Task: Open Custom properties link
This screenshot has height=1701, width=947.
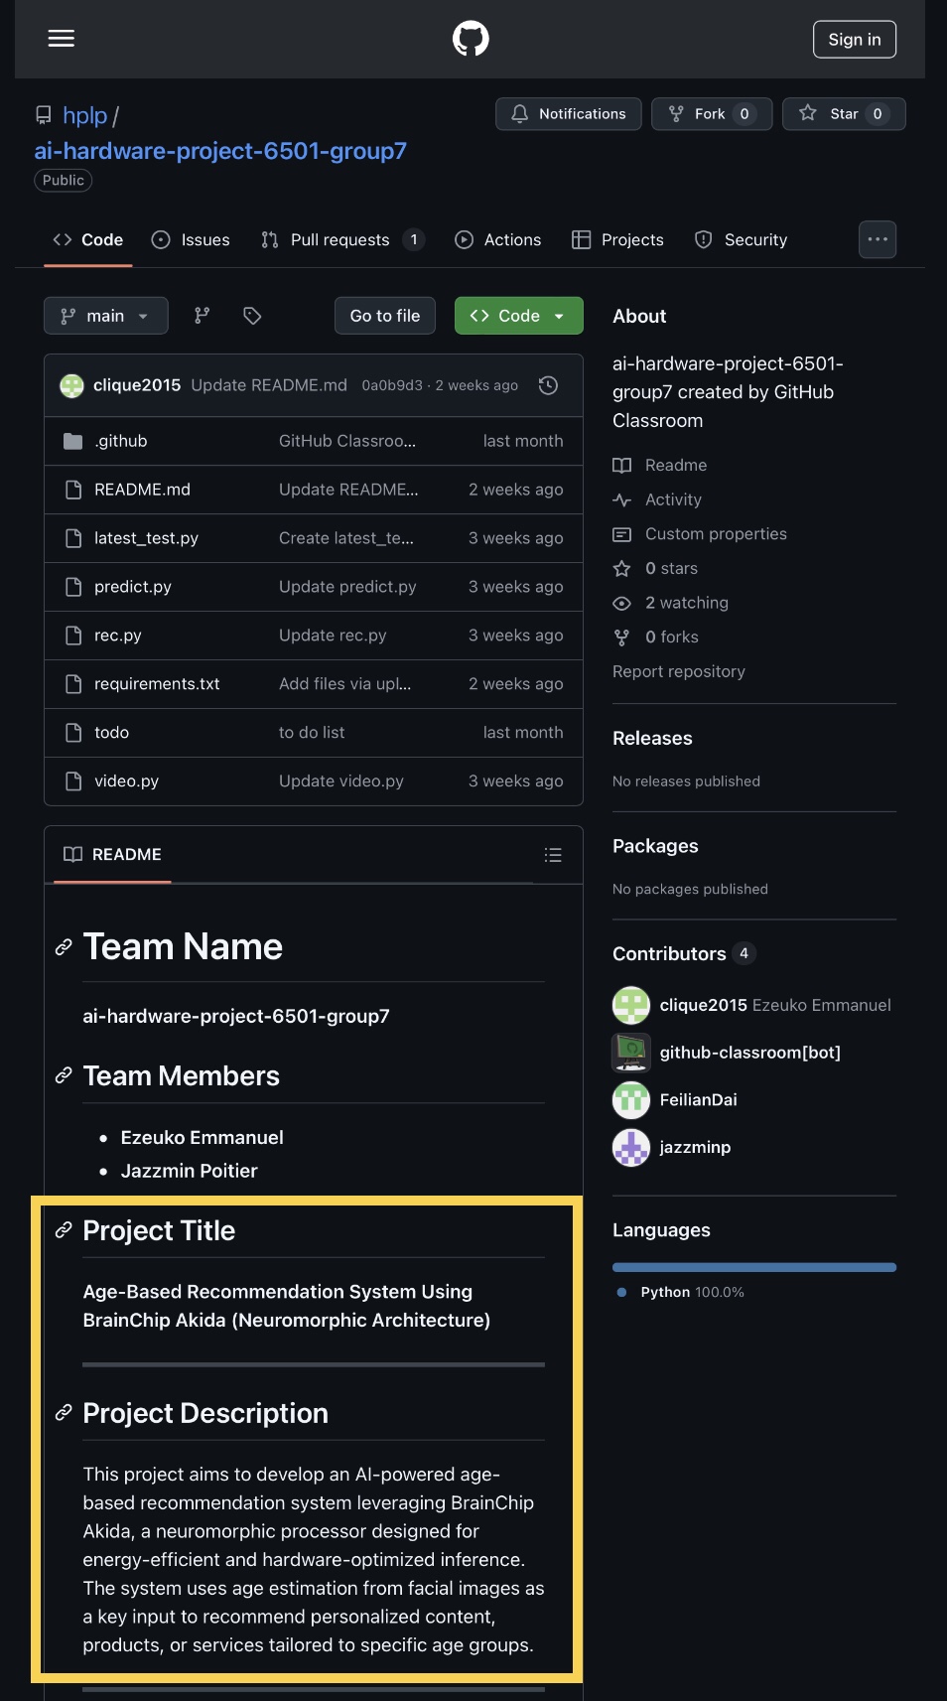Action: coord(700,534)
